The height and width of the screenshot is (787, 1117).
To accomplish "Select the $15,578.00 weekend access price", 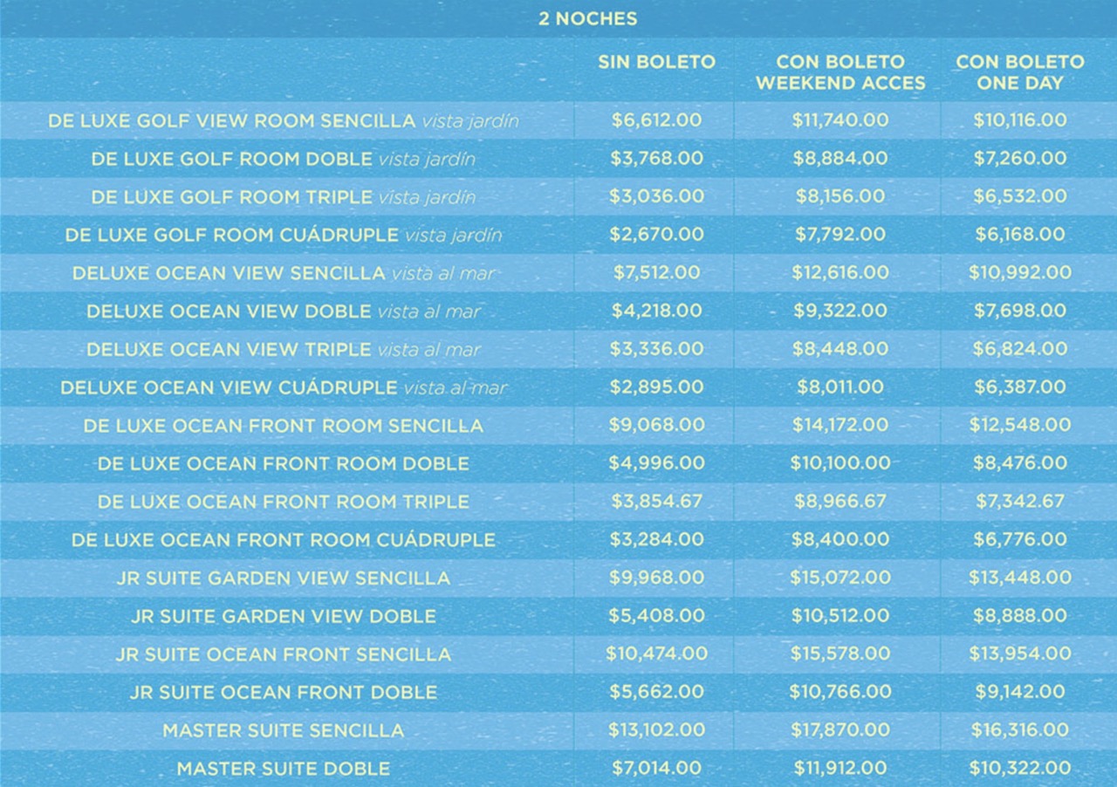I will [839, 654].
